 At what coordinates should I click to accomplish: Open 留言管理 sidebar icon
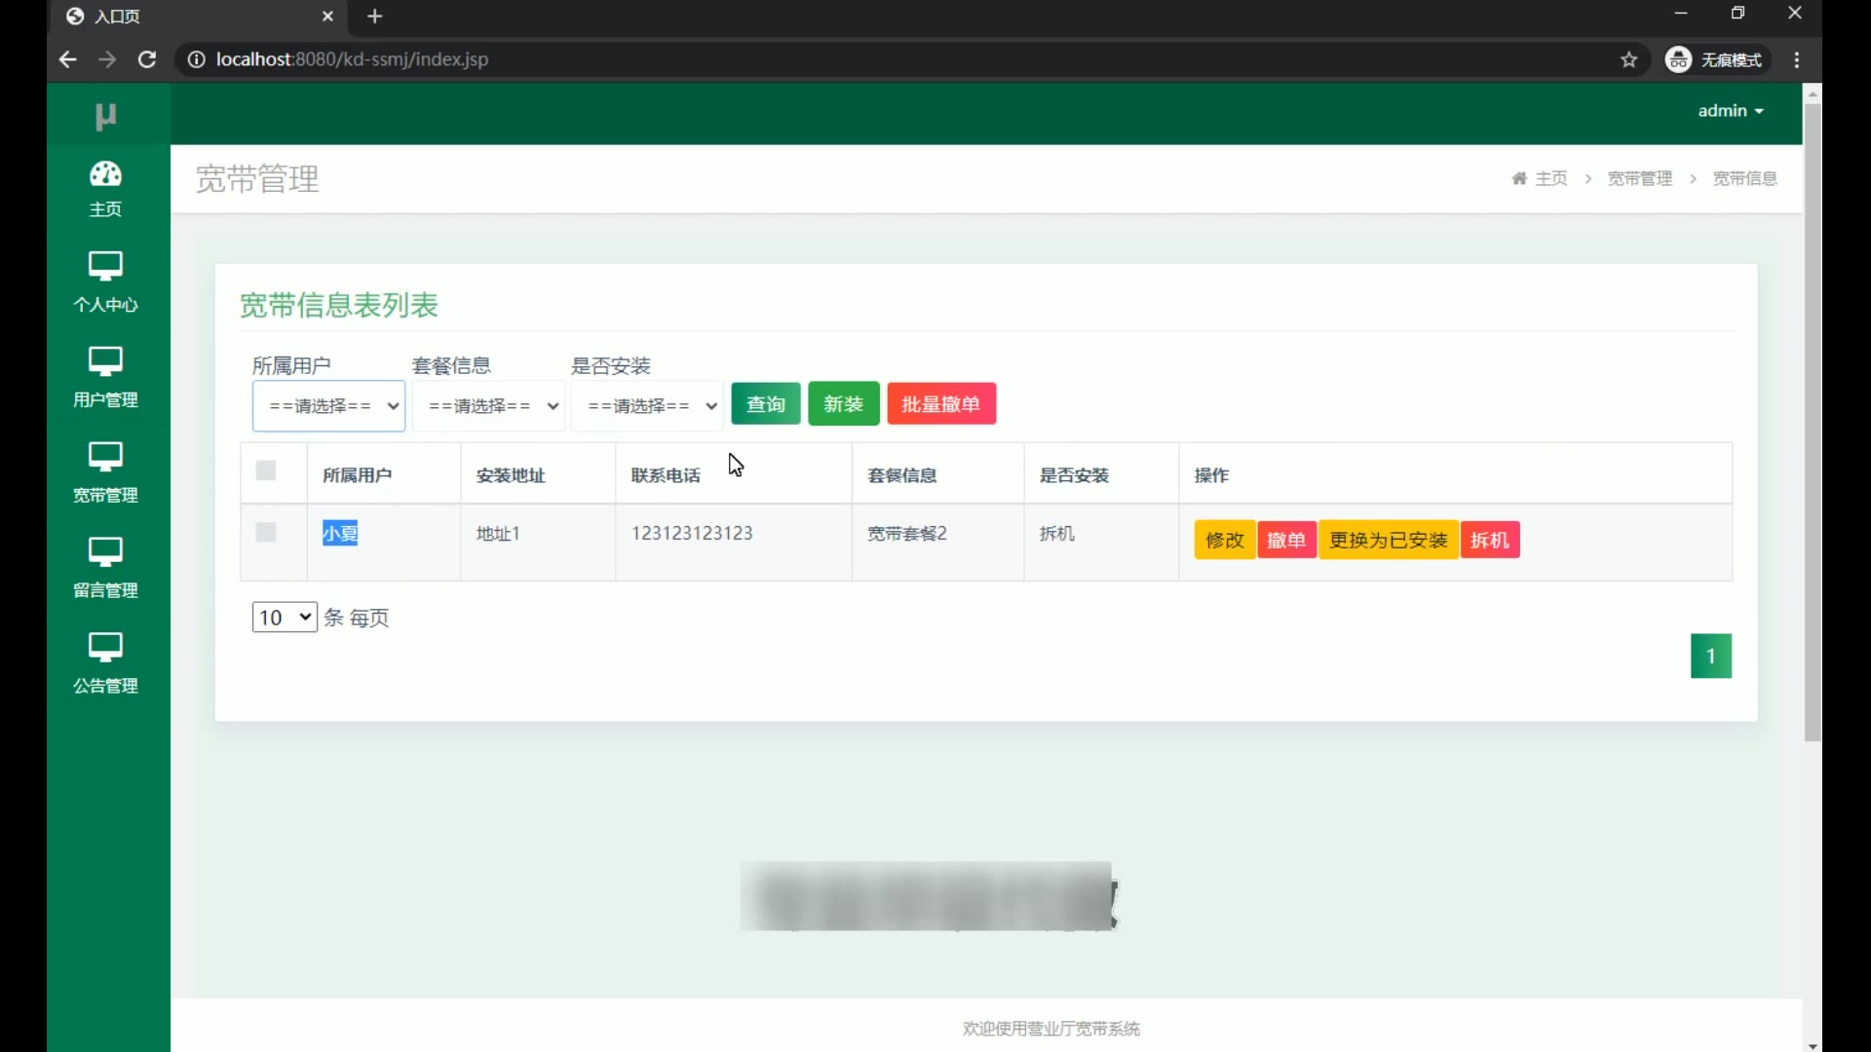click(105, 552)
